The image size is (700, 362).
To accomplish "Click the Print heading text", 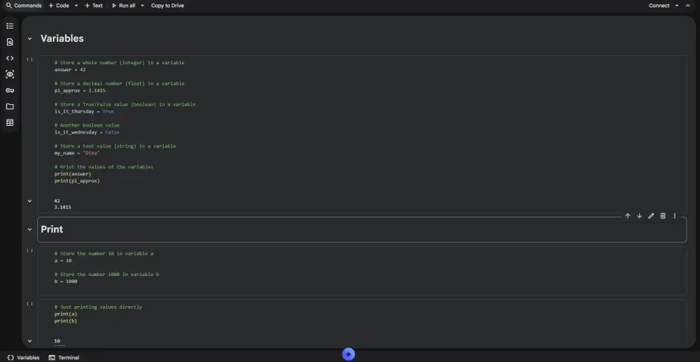I will (x=52, y=229).
